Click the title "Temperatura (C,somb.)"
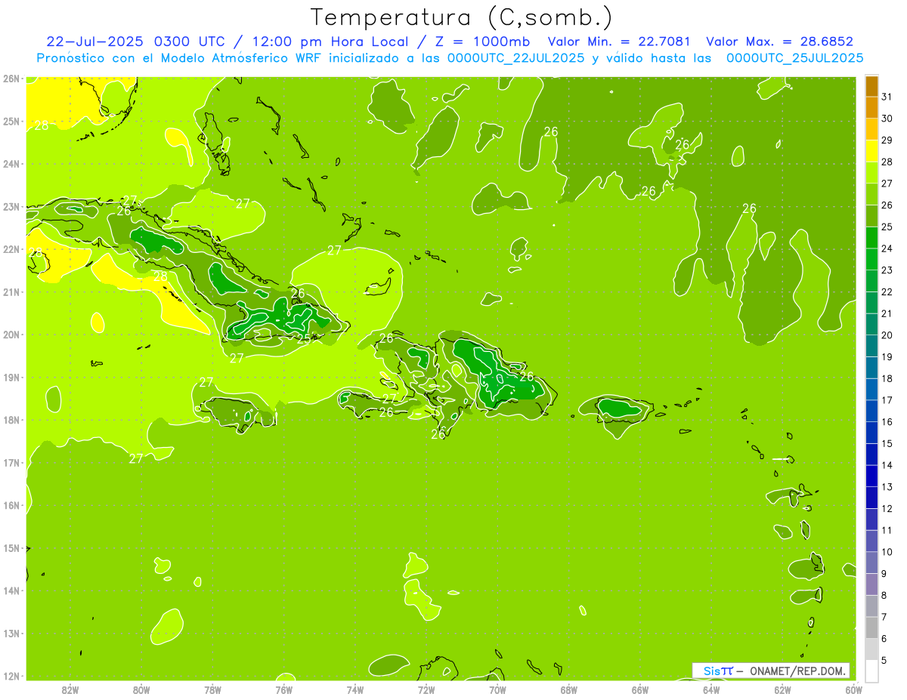This screenshot has width=907, height=700. coord(463,17)
